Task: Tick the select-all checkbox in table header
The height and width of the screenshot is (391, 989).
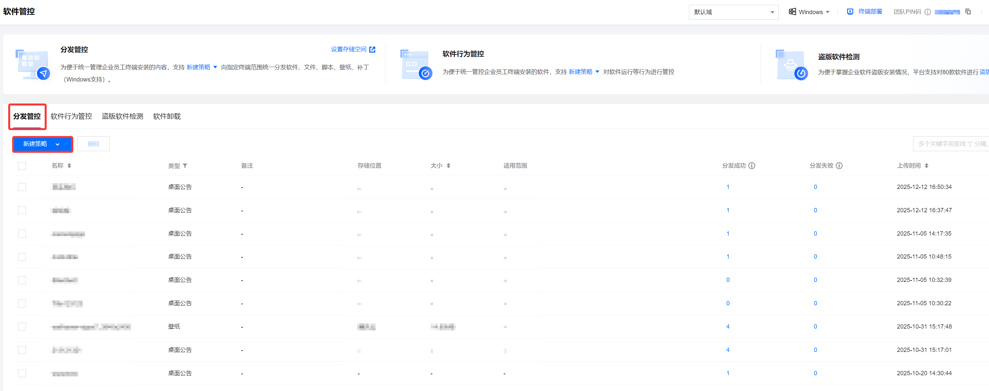Action: [x=22, y=166]
